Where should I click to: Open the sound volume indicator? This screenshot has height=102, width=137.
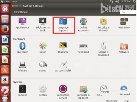[x=117, y=1]
